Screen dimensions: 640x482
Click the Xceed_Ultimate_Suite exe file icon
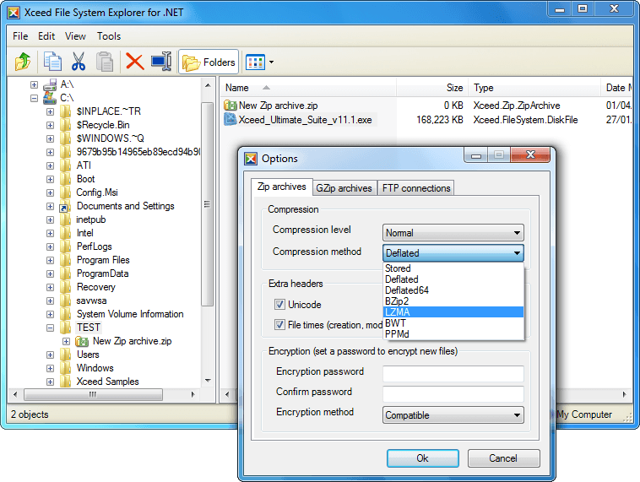[231, 120]
